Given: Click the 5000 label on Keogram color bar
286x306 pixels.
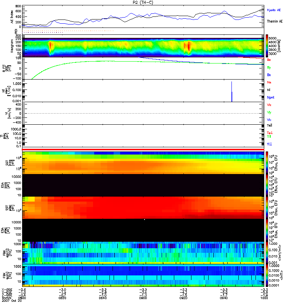Looking at the screenshot, I should click(x=272, y=38).
